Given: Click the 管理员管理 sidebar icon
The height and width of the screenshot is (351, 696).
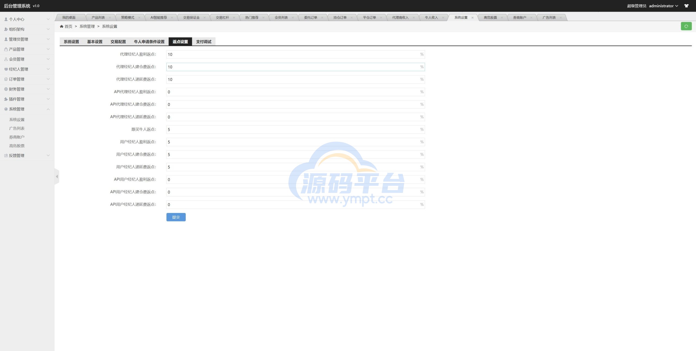Looking at the screenshot, I should [6, 39].
